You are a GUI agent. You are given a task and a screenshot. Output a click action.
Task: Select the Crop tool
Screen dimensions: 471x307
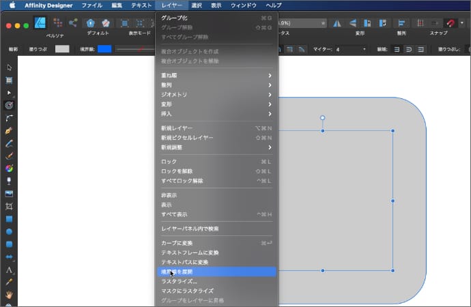click(9, 206)
